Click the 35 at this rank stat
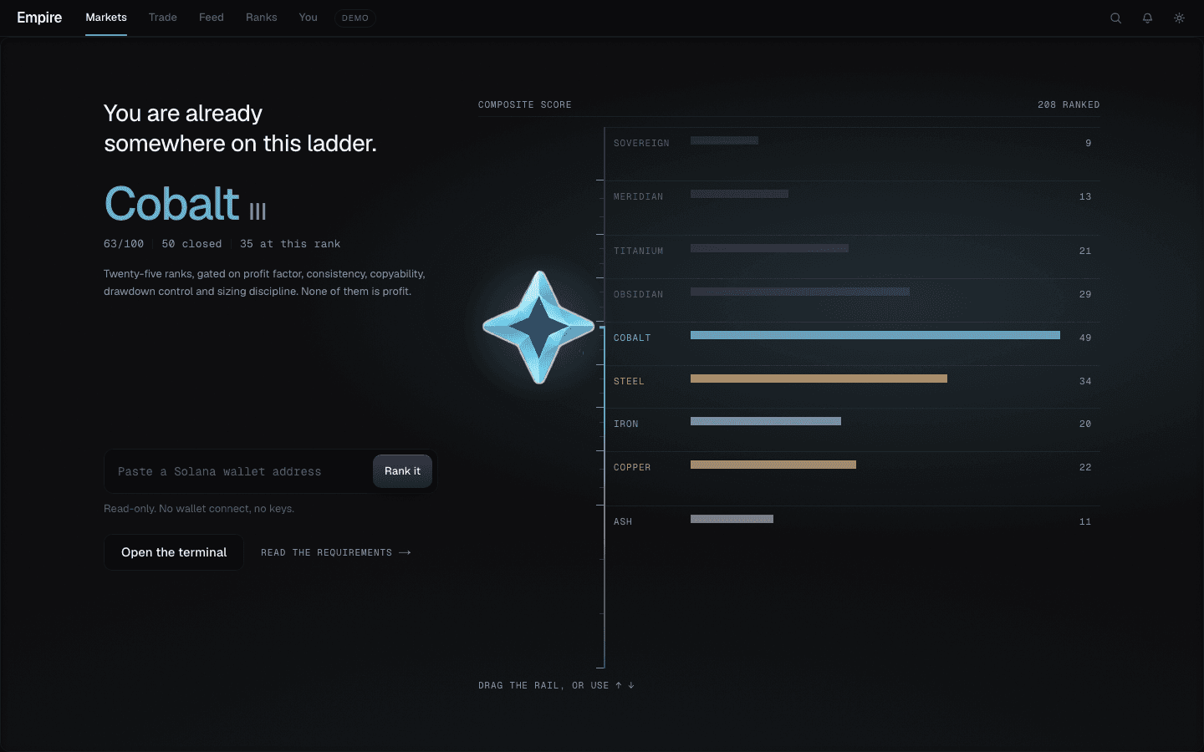Screen dimensions: 1204x752 click(x=290, y=244)
